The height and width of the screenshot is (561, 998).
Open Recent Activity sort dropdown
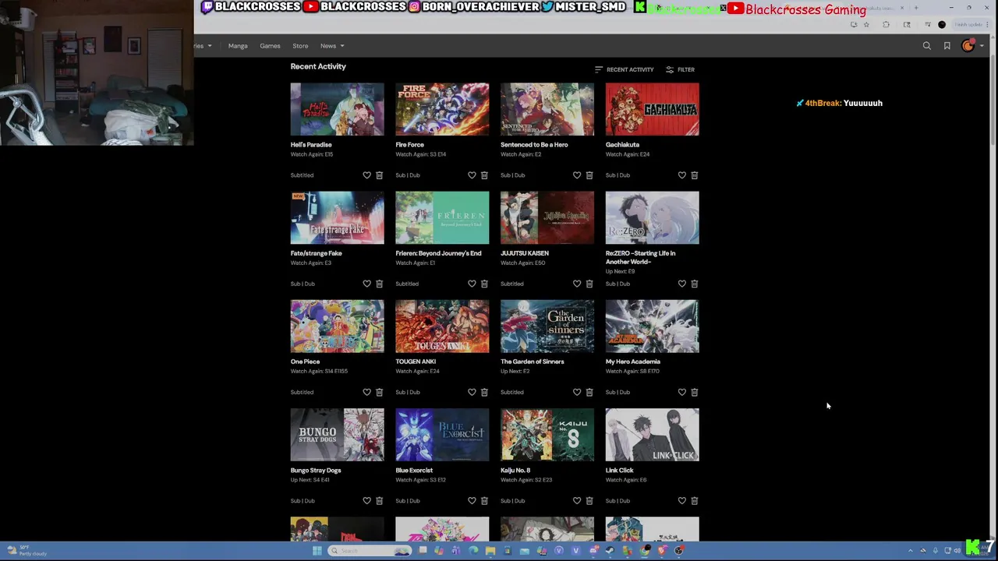coord(624,69)
